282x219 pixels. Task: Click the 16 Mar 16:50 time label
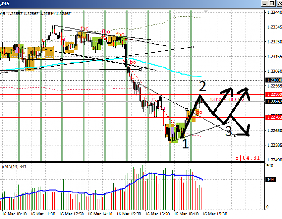[x=157, y=214]
